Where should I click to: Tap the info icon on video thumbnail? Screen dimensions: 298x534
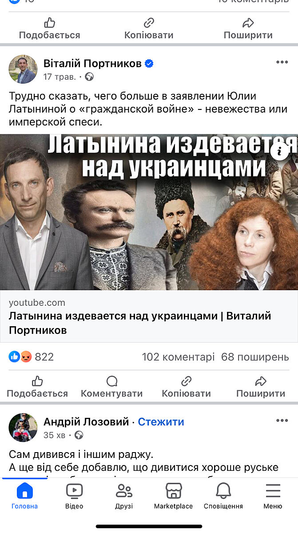pos(280,152)
